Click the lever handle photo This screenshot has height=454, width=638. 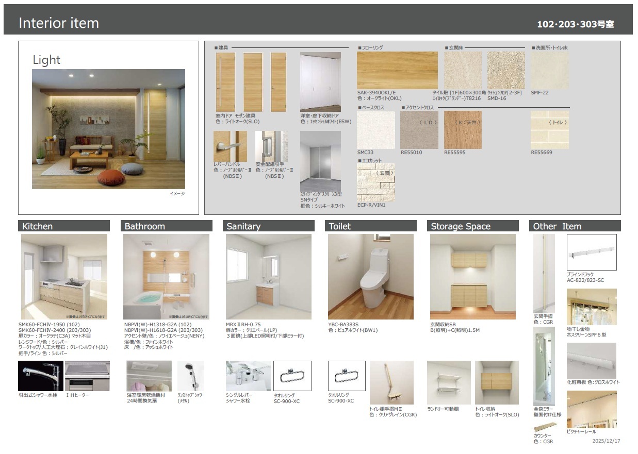pyautogui.click(x=230, y=146)
